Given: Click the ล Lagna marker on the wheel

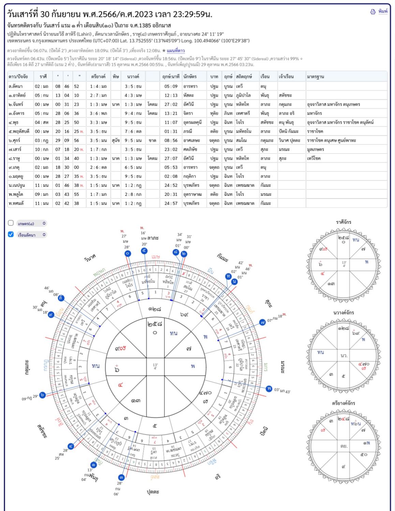Looking at the screenshot, I should coord(61,298).
